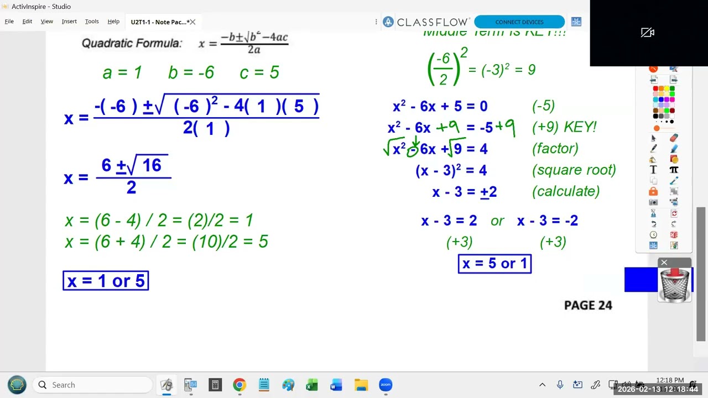Viewport: 708px width, 398px height.
Task: Start the Screen Recorder tool
Action: pyautogui.click(x=674, y=201)
